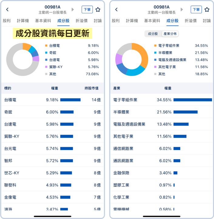Open 金像電 holding row
214x219 pixels.
pyautogui.click(x=53, y=197)
